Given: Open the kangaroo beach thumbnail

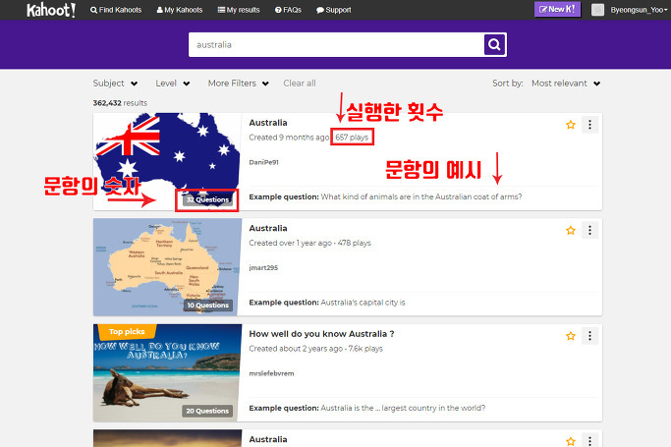Looking at the screenshot, I should pos(167,373).
